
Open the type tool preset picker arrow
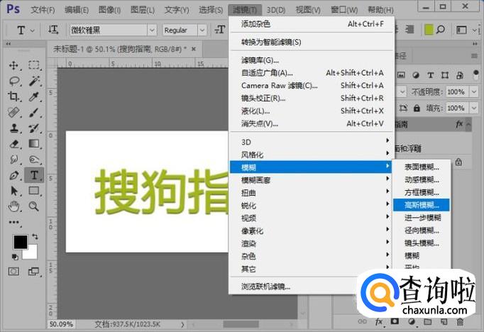coord(32,31)
